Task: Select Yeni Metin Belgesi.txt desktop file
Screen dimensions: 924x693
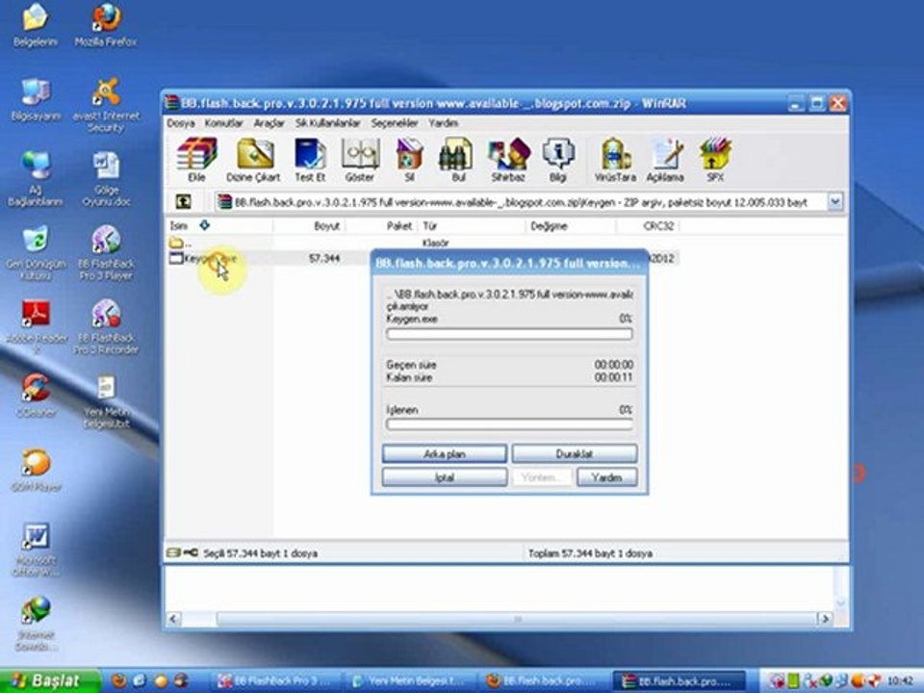Action: [x=106, y=402]
